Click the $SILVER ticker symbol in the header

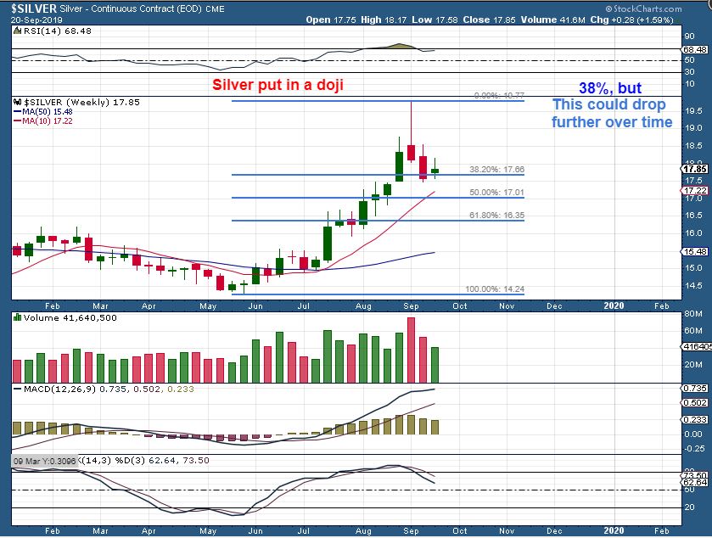pos(34,8)
